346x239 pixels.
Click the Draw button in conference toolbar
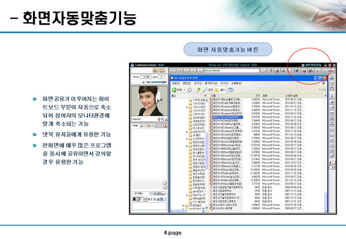coord(328,71)
